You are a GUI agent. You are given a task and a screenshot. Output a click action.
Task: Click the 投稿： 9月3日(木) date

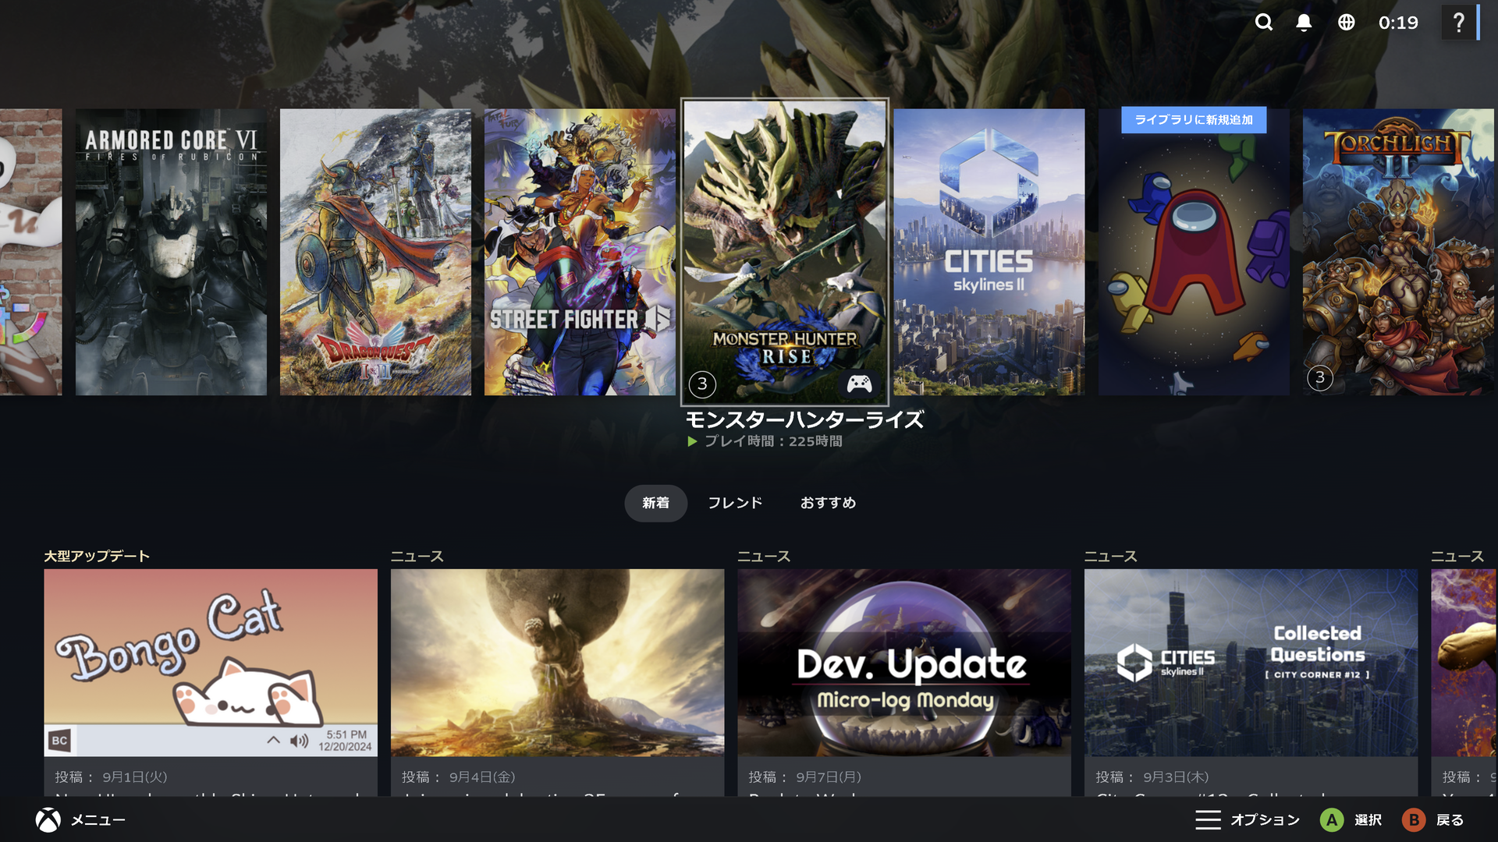[1152, 777]
